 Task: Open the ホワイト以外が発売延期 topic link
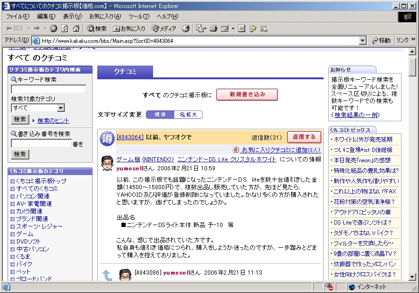pos(363,139)
